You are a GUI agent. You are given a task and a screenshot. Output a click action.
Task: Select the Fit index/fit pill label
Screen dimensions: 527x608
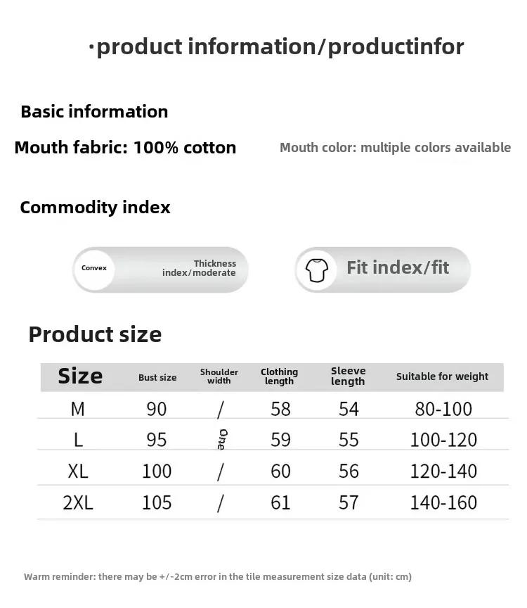point(398,267)
